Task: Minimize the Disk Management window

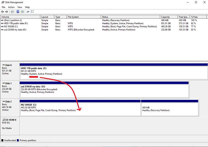Action: pyautogui.click(x=188, y=2)
